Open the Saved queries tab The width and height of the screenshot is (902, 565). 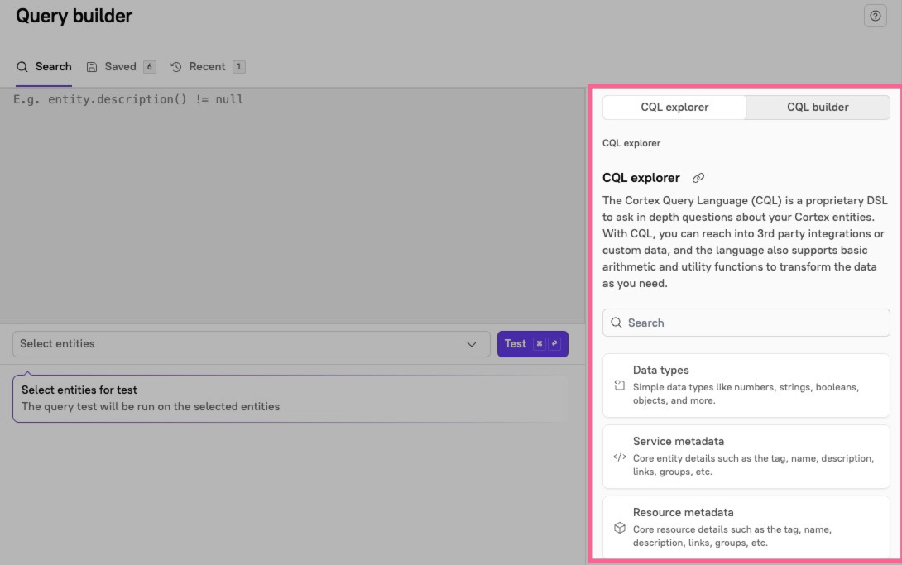[121, 66]
